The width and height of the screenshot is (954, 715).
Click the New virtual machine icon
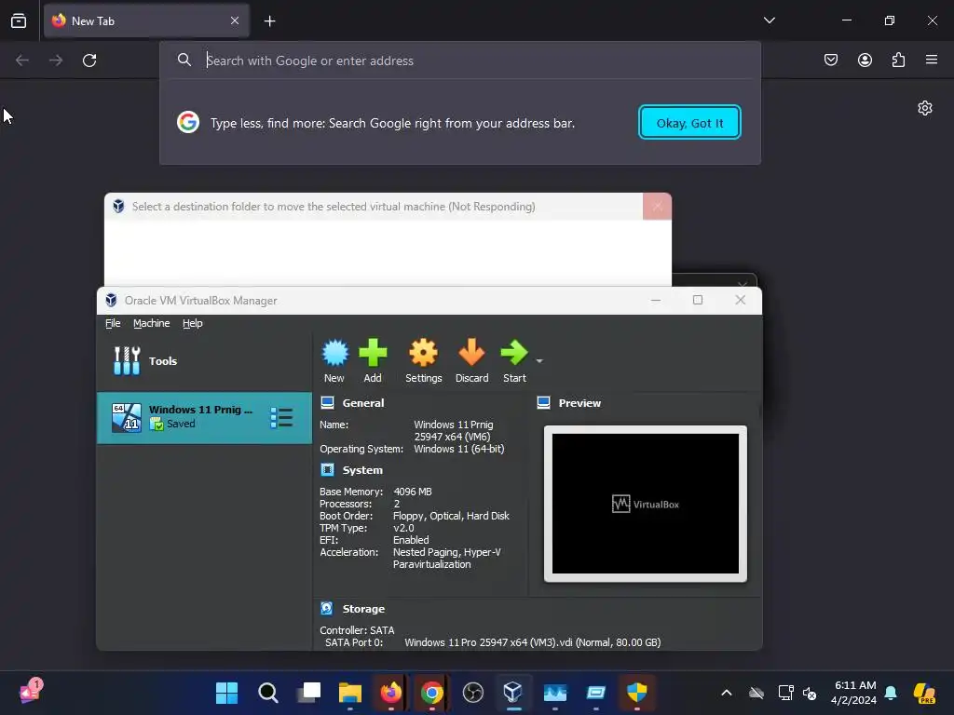coord(334,353)
